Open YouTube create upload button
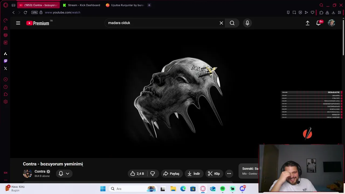The height and width of the screenshot is (194, 345). (308, 23)
